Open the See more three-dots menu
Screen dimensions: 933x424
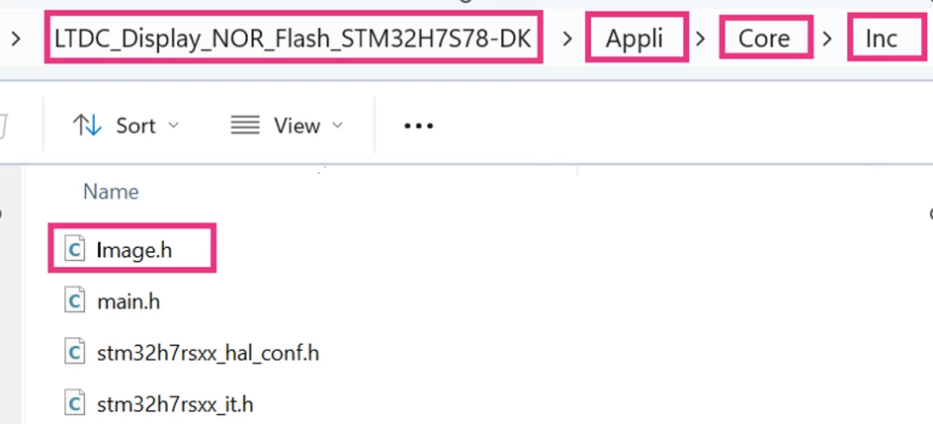click(418, 127)
